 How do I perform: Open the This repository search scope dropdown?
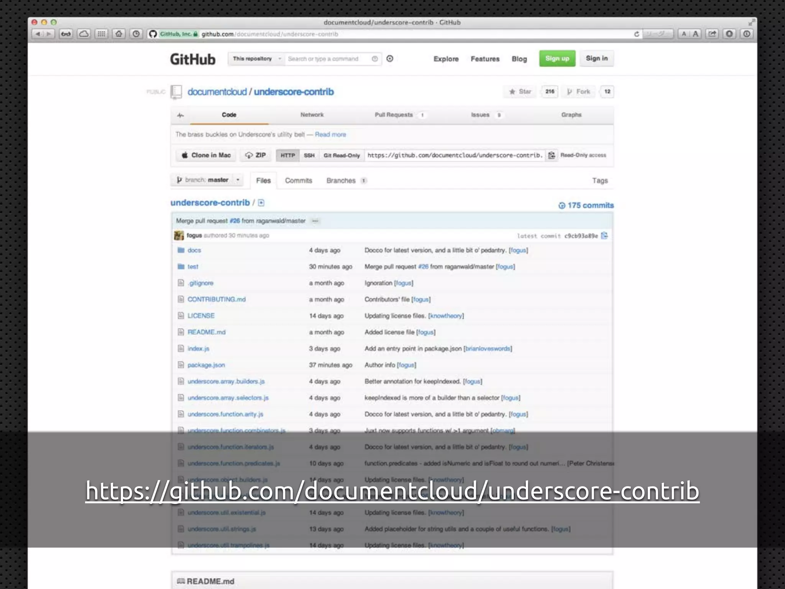pos(256,59)
